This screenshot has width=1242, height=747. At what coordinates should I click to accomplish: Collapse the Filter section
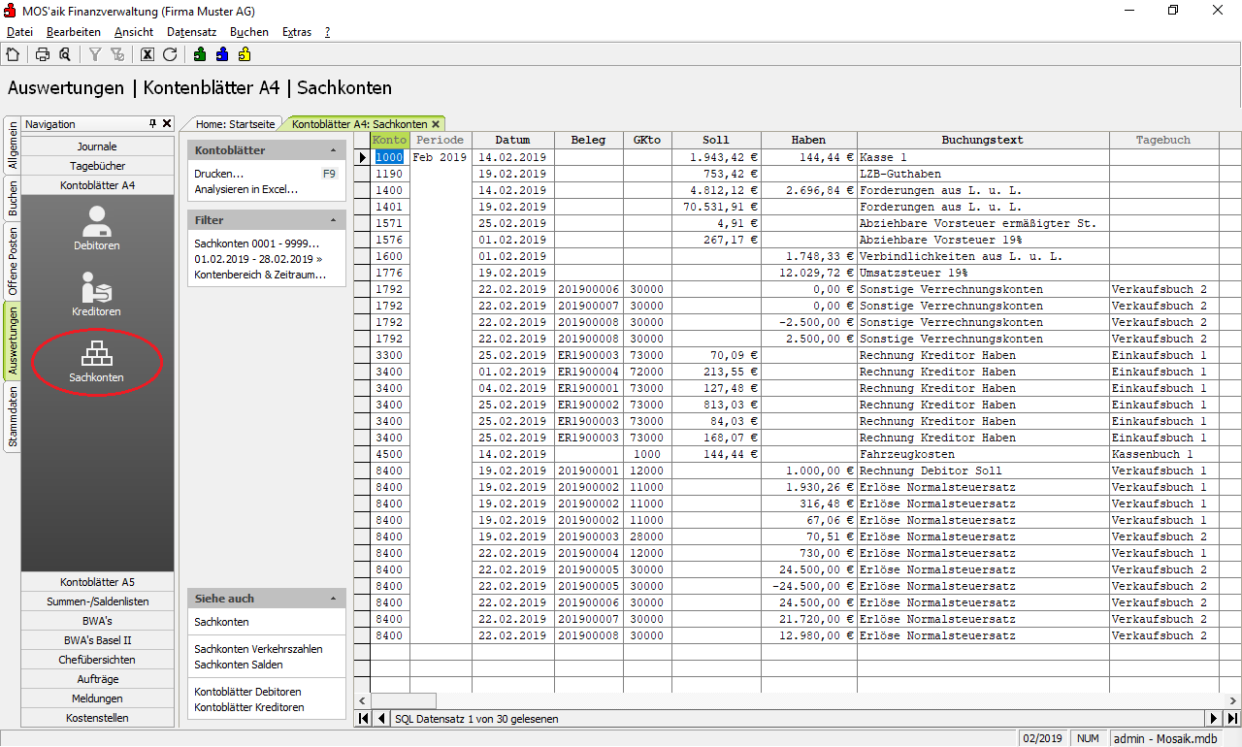click(x=333, y=221)
